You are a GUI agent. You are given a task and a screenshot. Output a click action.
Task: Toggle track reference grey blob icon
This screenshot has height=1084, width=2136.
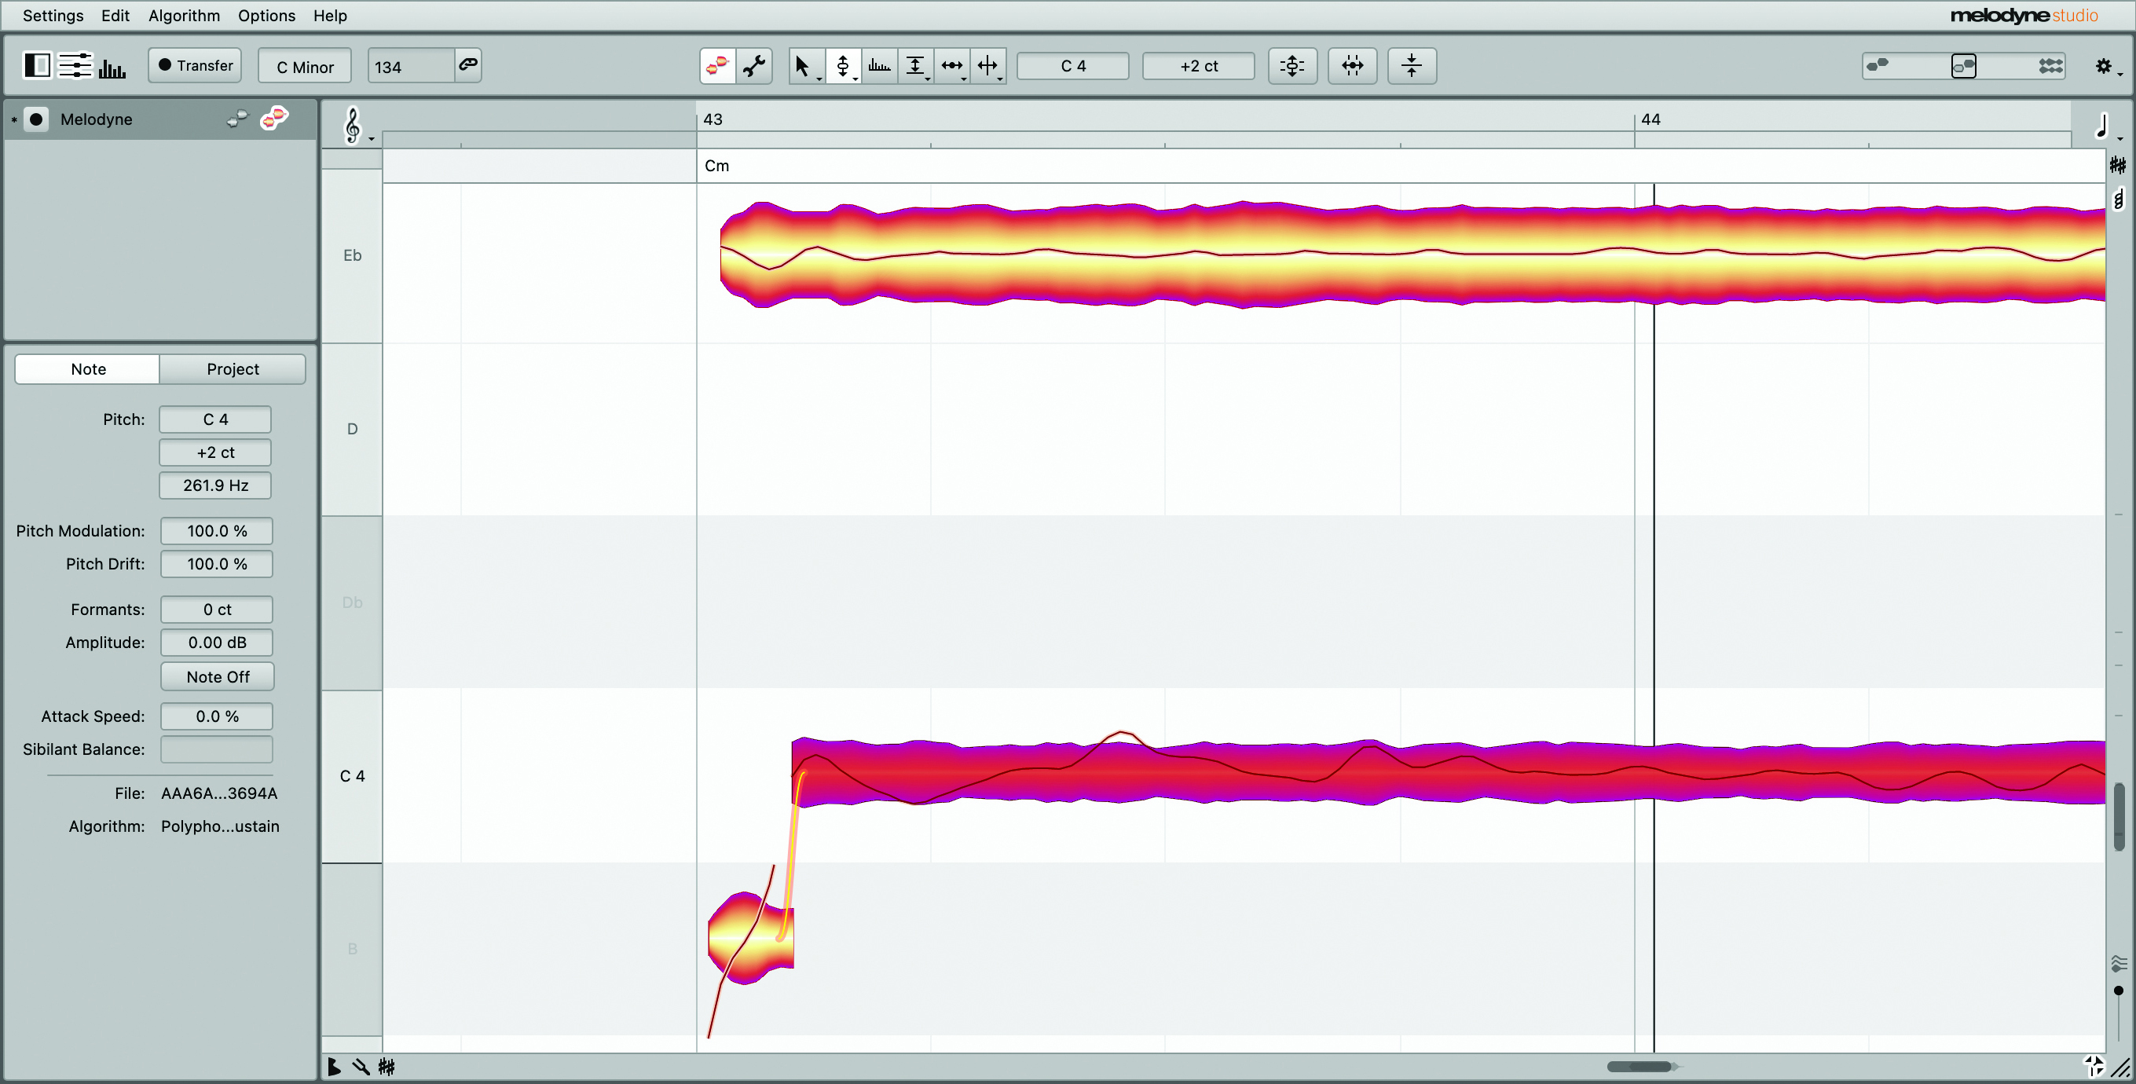click(237, 119)
